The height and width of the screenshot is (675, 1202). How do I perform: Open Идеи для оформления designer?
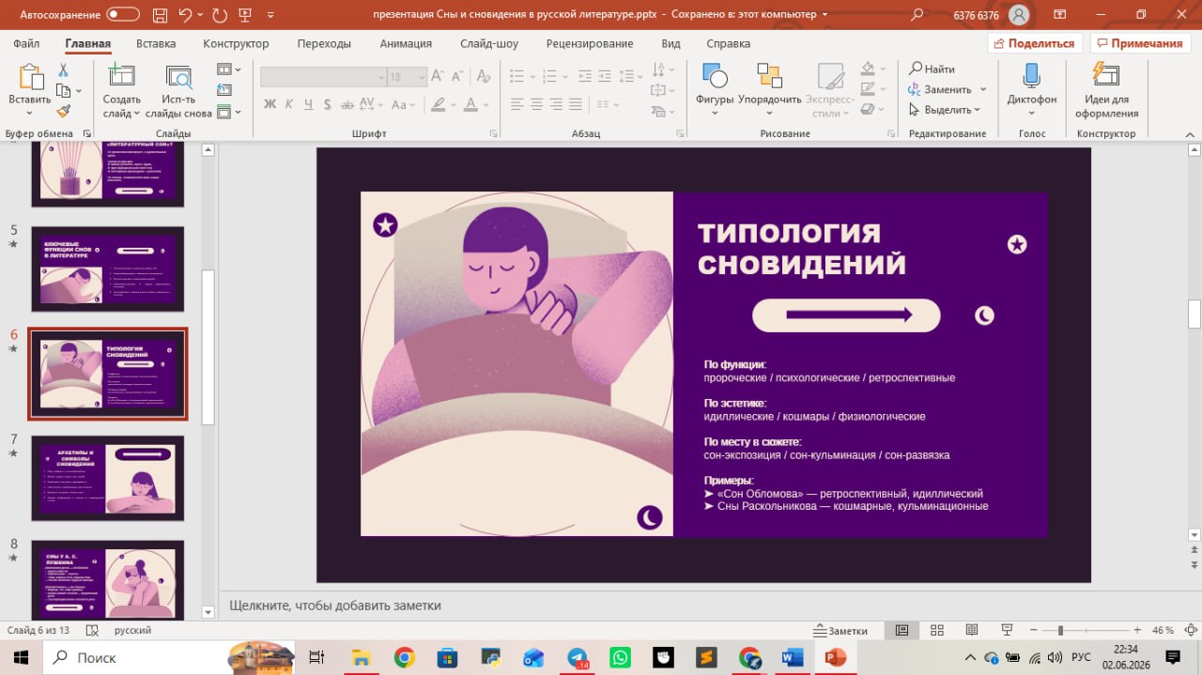coord(1106,91)
